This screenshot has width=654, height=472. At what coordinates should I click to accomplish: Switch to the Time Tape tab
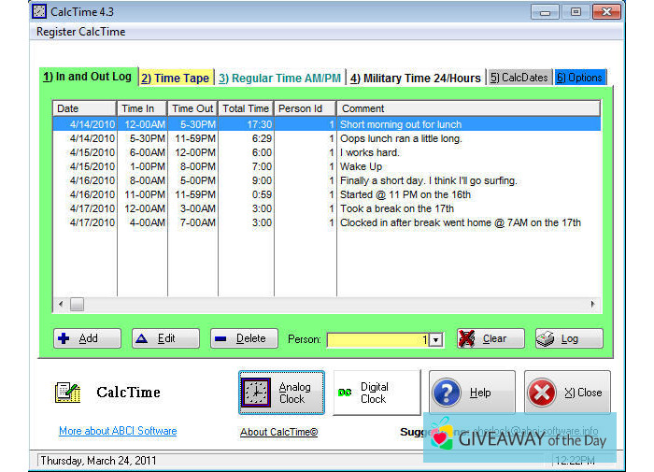click(176, 78)
